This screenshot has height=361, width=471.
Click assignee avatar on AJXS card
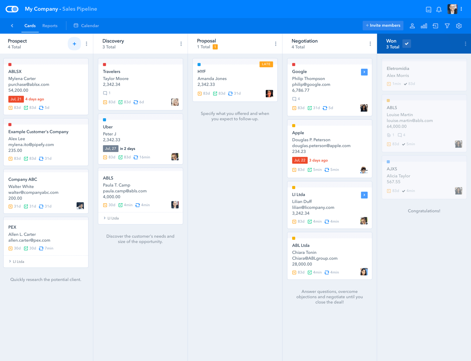pyautogui.click(x=459, y=191)
